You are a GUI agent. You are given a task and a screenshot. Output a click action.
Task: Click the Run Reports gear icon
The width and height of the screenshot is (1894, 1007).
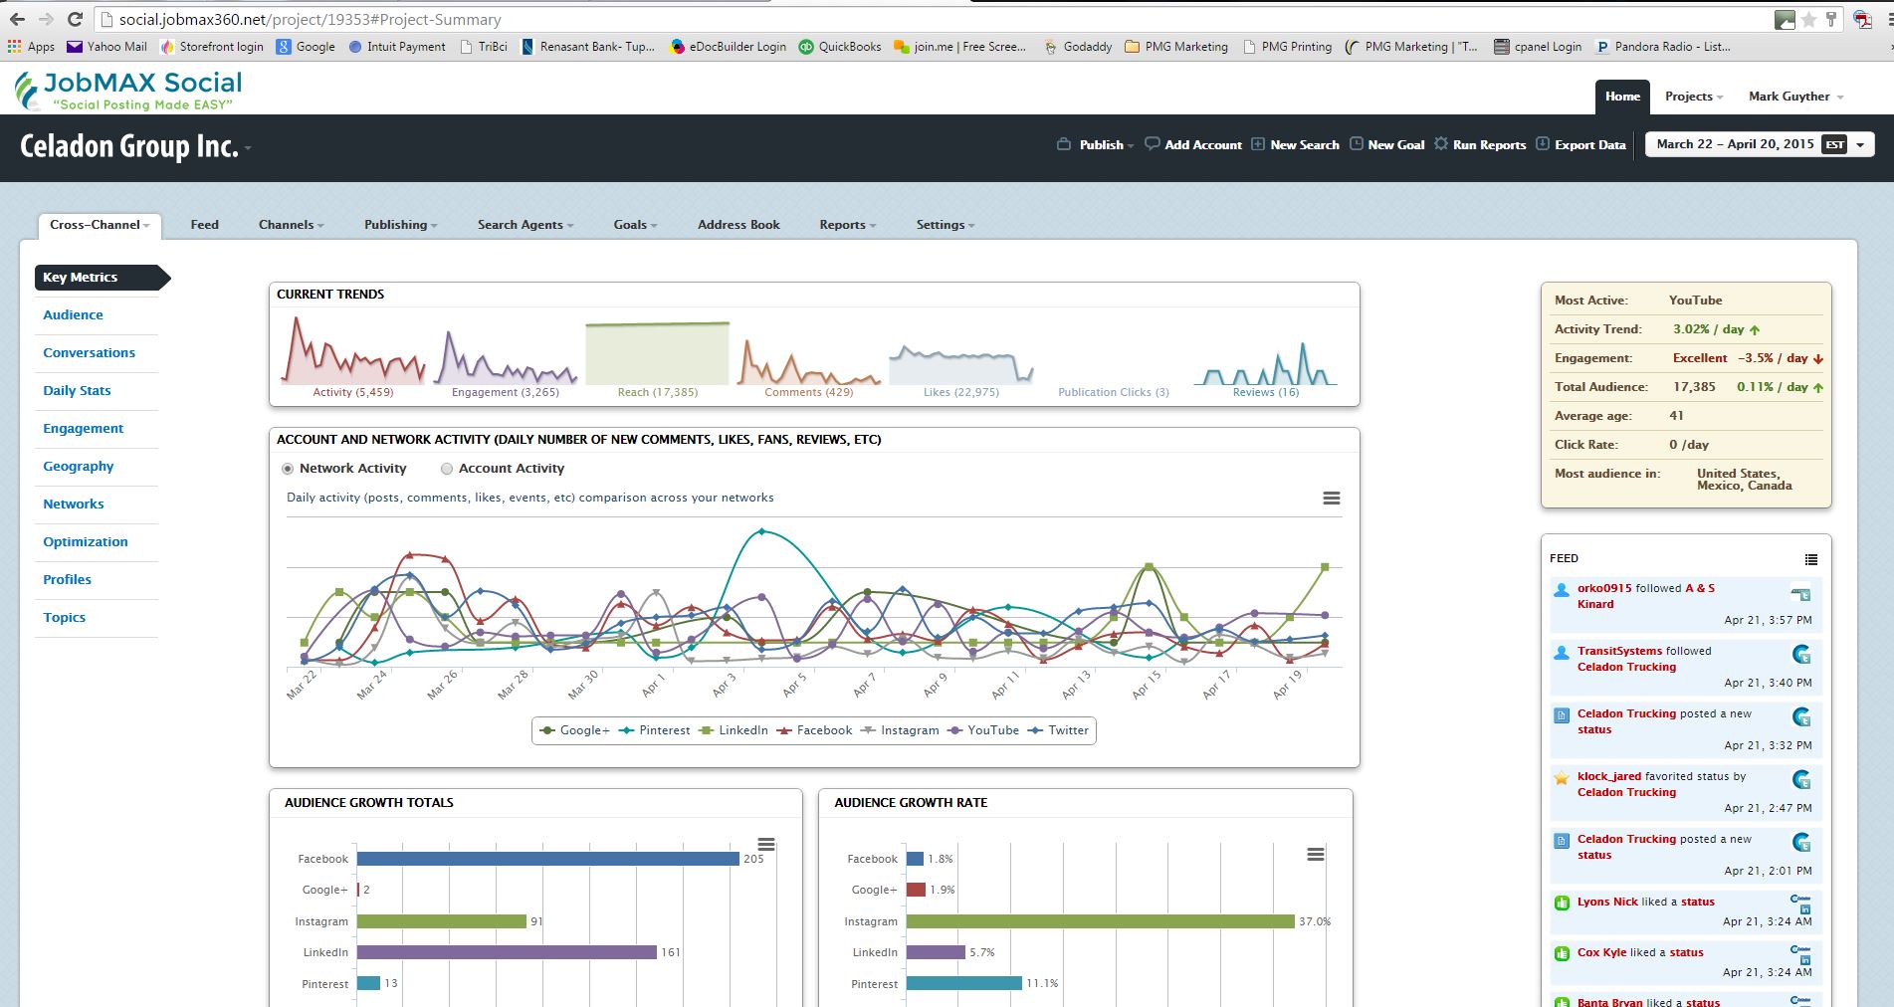point(1441,144)
